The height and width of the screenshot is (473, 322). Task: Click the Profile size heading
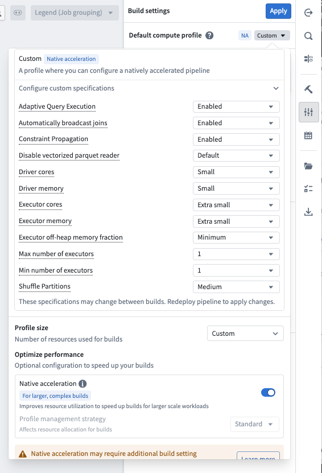pyautogui.click(x=31, y=328)
